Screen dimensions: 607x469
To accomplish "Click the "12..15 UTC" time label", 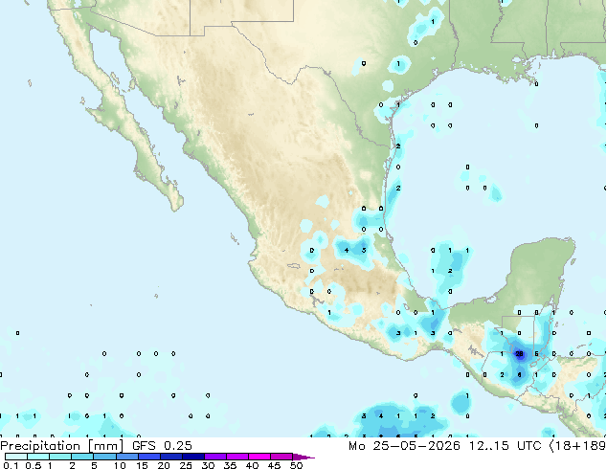I will pyautogui.click(x=505, y=446).
